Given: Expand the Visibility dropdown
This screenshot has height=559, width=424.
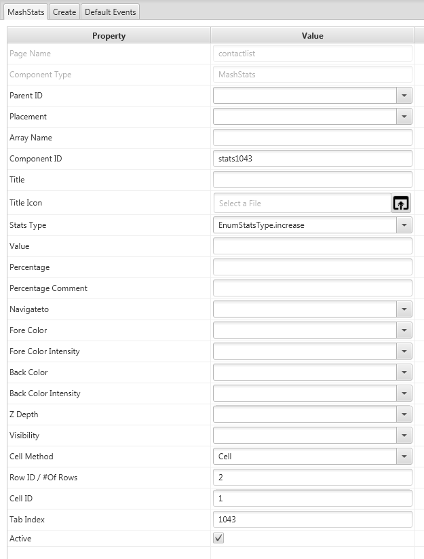Looking at the screenshot, I should (404, 436).
